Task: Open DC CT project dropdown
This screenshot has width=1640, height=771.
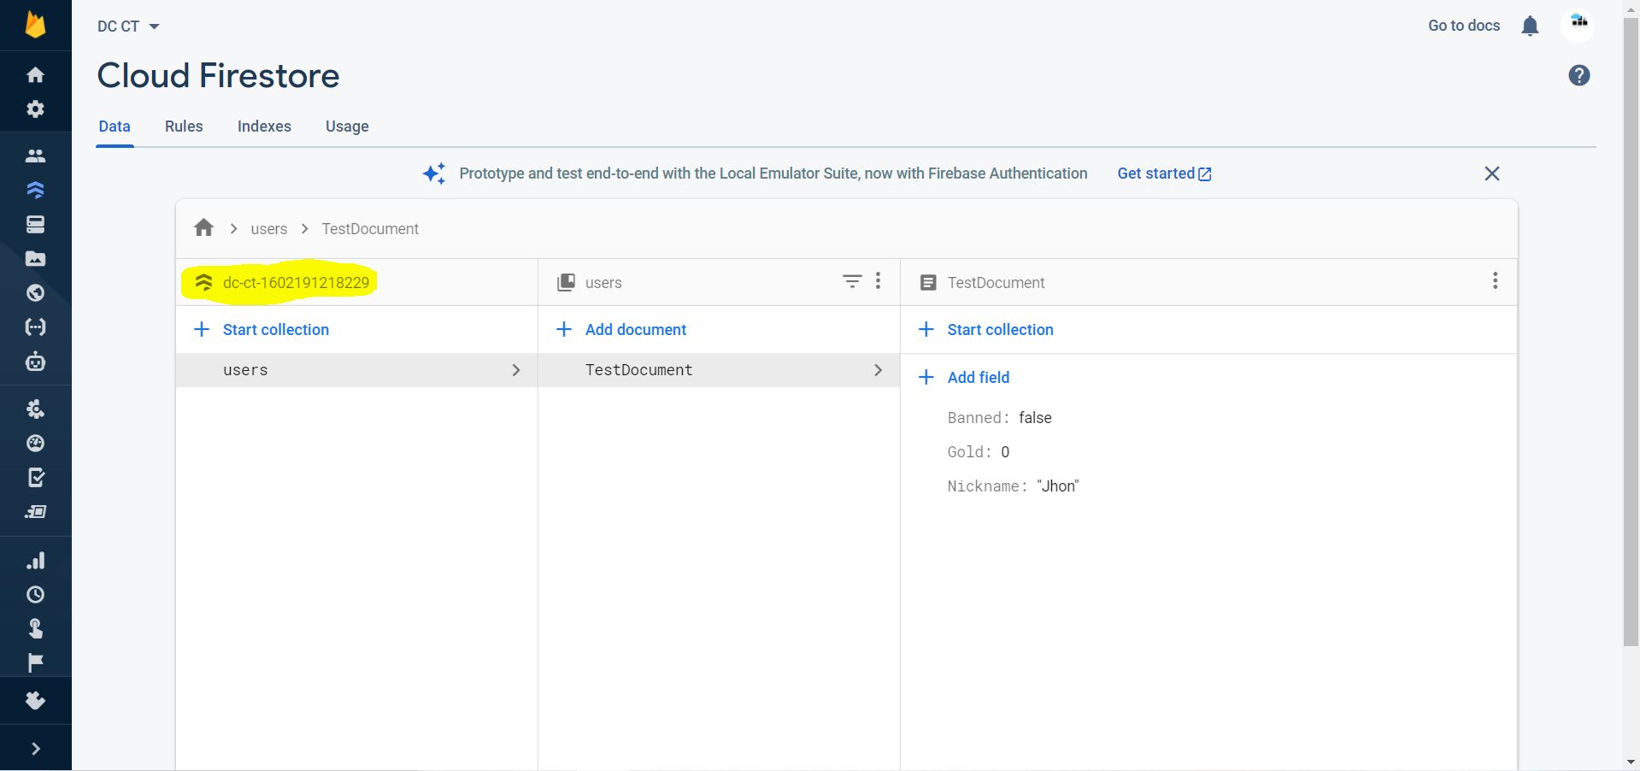Action: coord(128,26)
